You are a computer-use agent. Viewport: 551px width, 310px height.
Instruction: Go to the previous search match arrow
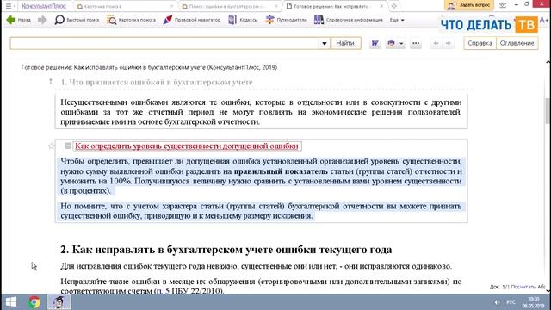pos(436,43)
